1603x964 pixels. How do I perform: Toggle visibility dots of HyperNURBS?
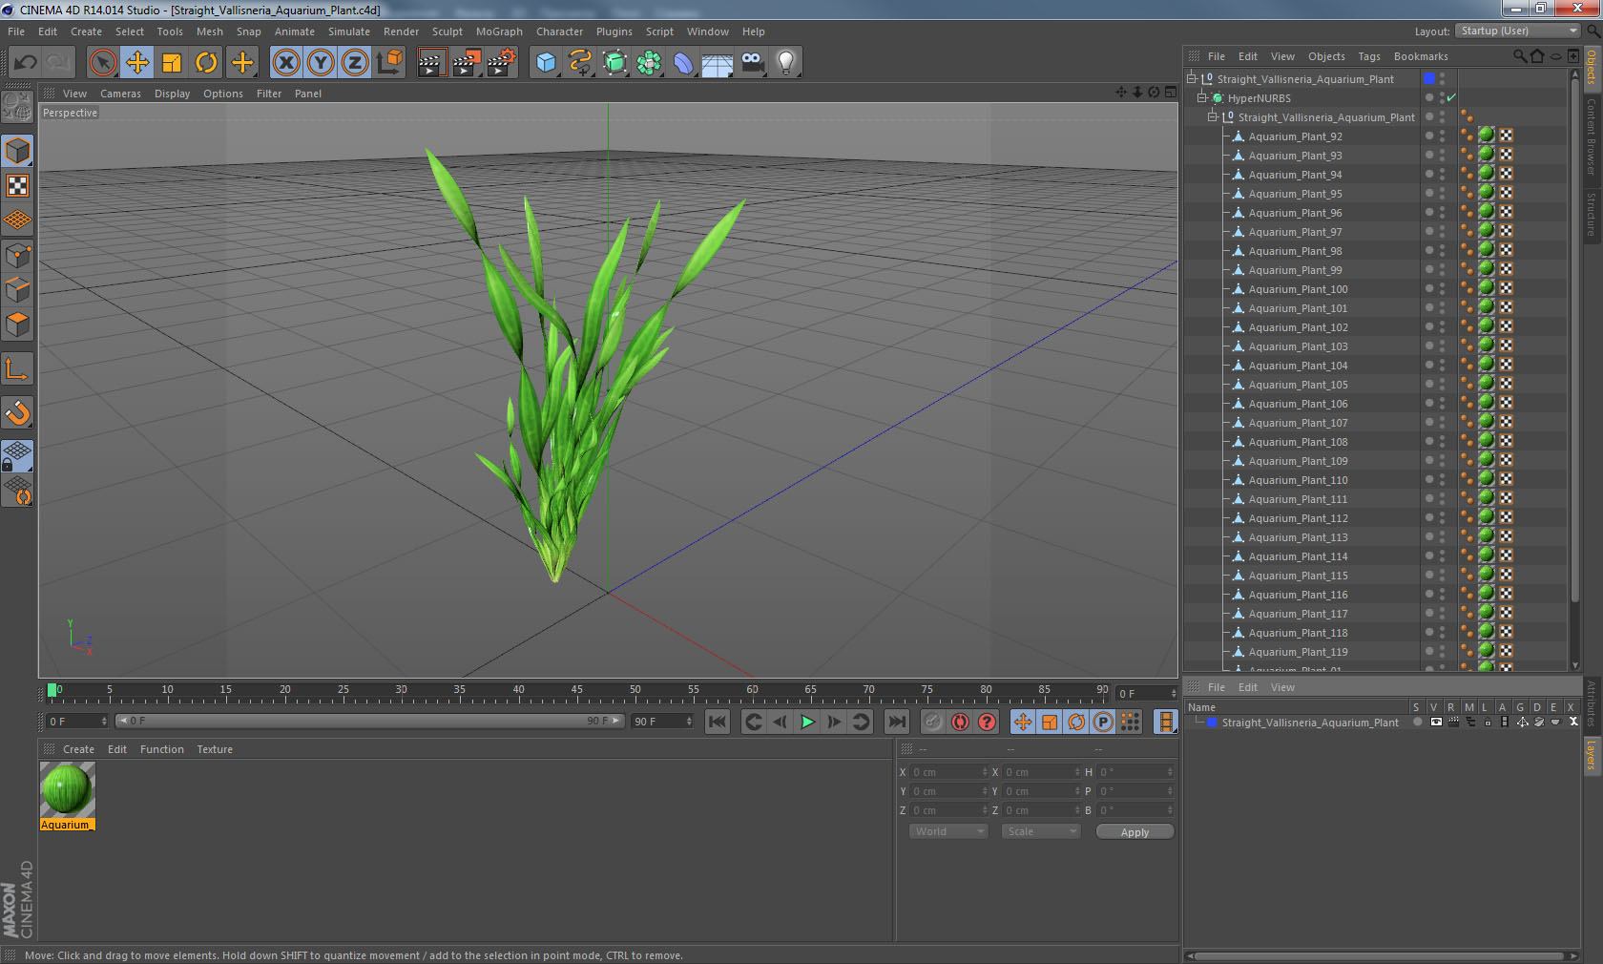pyautogui.click(x=1442, y=97)
